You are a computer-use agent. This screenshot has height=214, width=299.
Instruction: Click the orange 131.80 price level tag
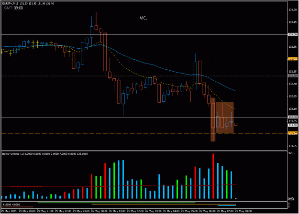(x=293, y=133)
